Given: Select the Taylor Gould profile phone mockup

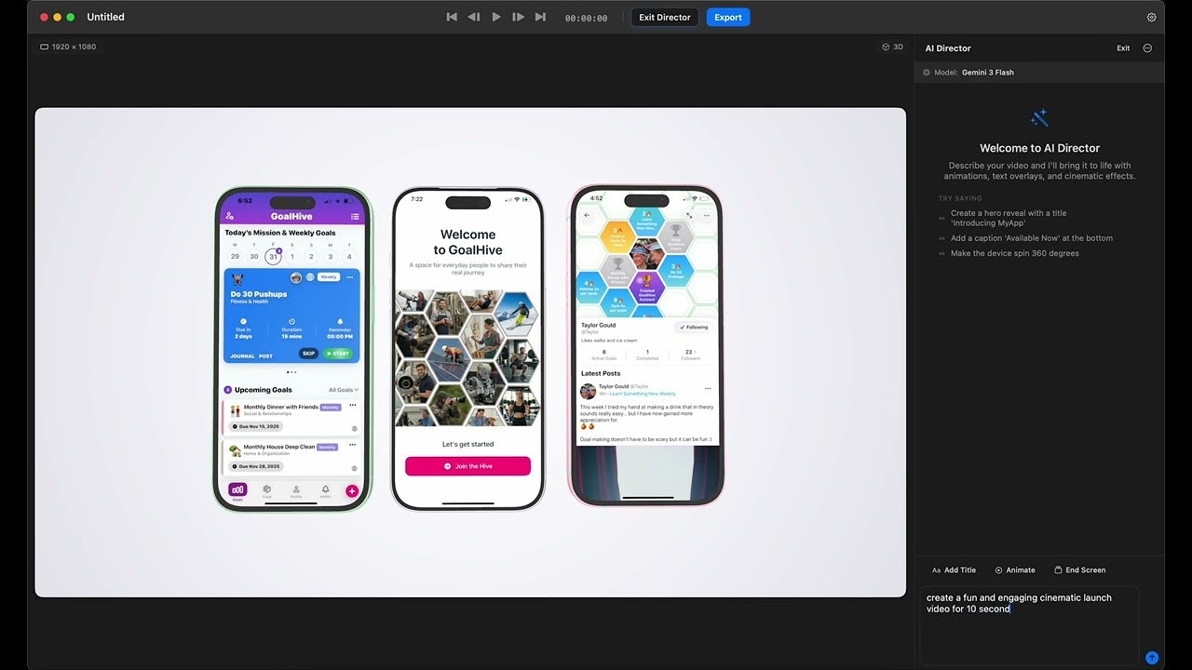Looking at the screenshot, I should tap(646, 345).
